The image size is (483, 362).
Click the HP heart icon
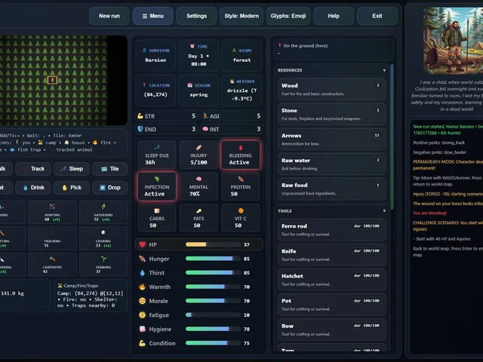pos(142,244)
